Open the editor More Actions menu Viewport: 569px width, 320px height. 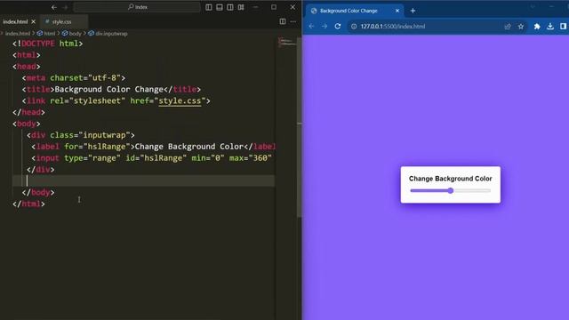coord(293,21)
